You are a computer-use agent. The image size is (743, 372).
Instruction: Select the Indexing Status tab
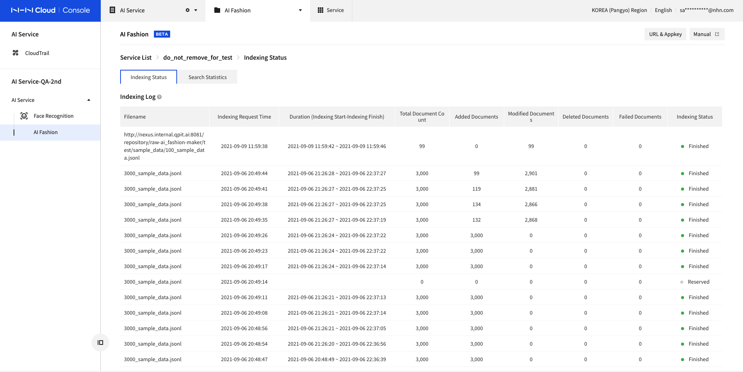[148, 77]
